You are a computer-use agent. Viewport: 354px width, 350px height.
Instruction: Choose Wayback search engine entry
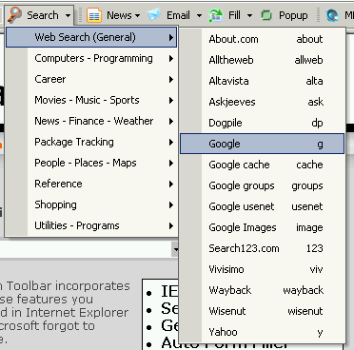click(x=262, y=290)
